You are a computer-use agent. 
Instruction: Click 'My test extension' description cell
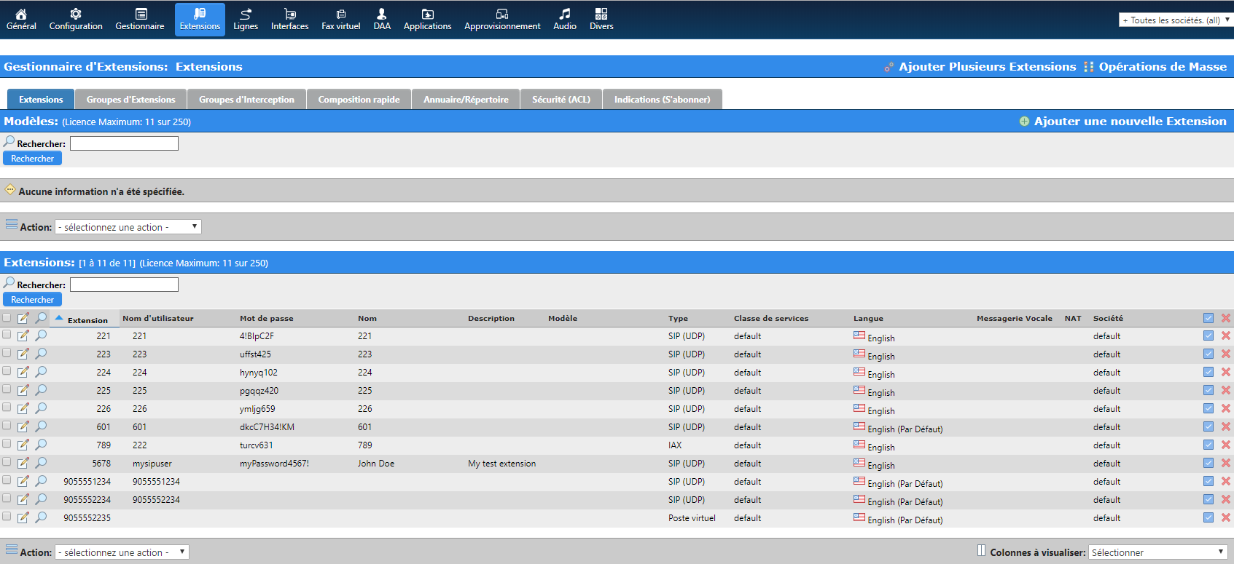[502, 464]
